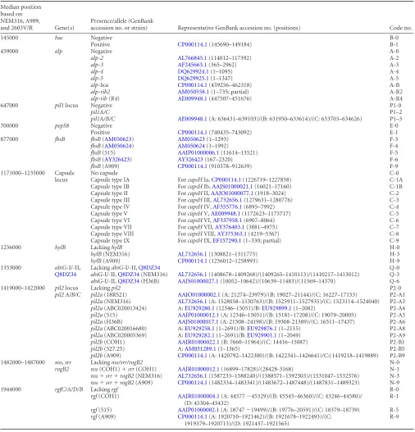This screenshot has width=415, height=432.
Task: Open the AL766845.1 accession link for alp-2
Action: point(192,58)
